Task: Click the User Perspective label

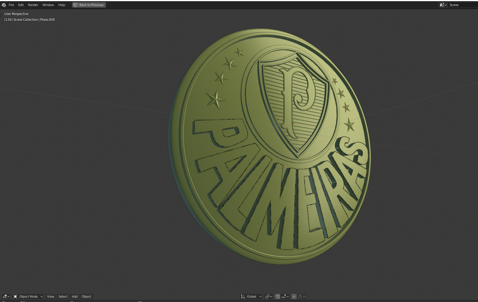Action: coord(16,14)
